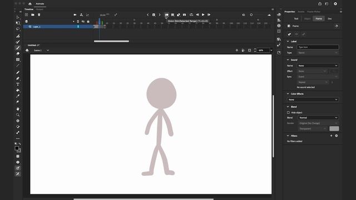The image size is (356, 200).
Task: Go to next keyframe
Action: click(160, 15)
